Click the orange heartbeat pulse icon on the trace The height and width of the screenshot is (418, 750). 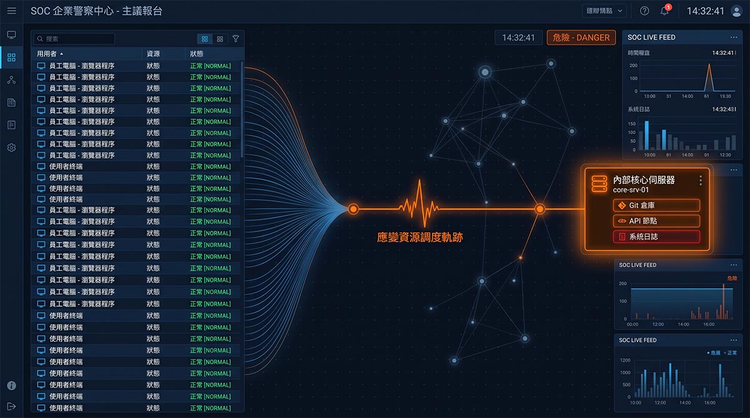(x=419, y=203)
